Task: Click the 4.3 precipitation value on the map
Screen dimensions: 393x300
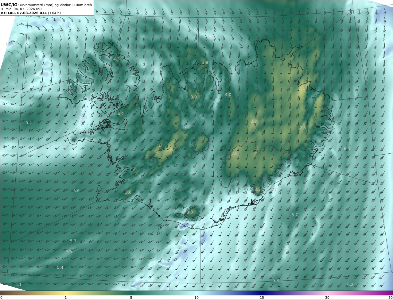Action: [x=116, y=59]
